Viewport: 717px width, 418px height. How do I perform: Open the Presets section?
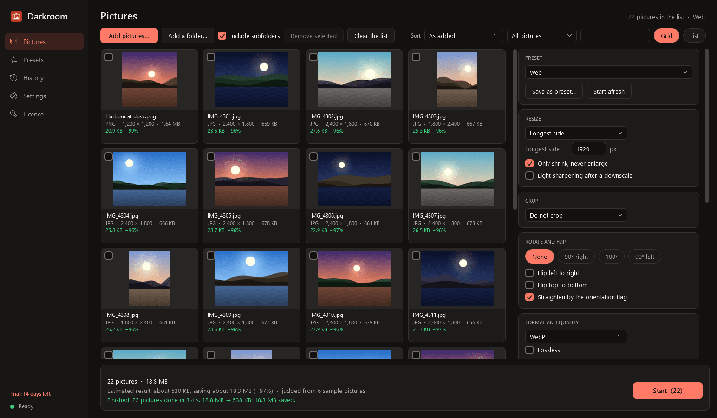coord(44,60)
